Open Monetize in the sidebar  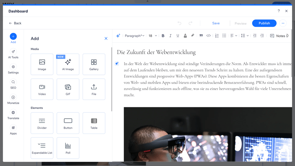pyautogui.click(x=13, y=100)
